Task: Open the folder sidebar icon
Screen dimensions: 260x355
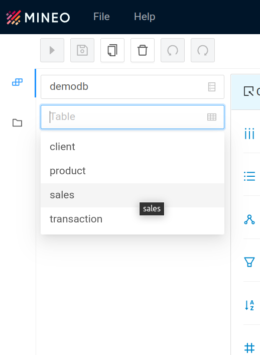Action: 17,123
